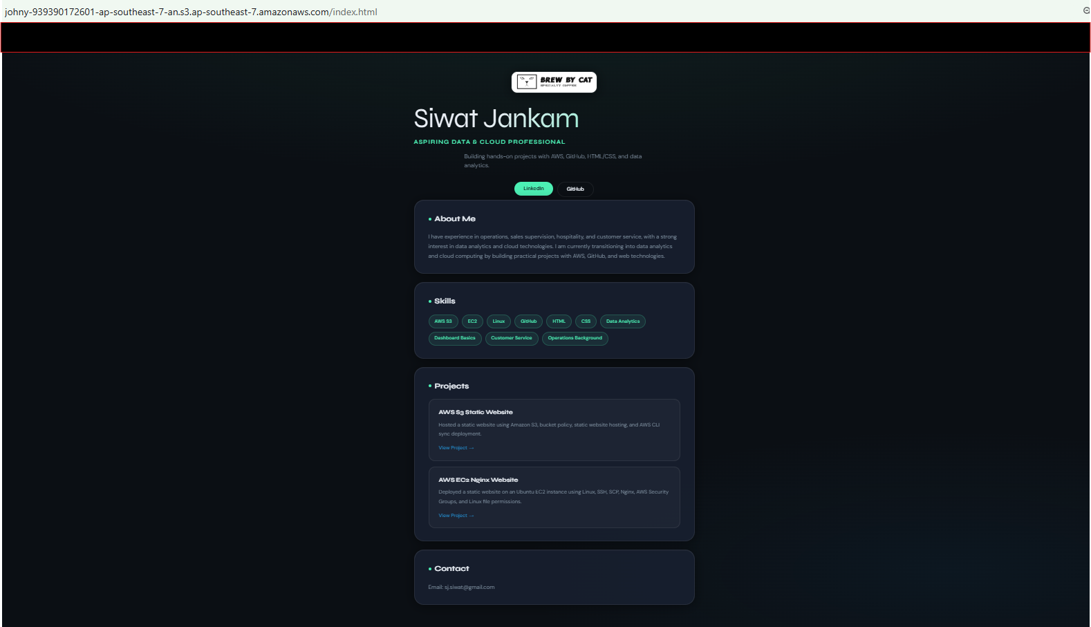Click the page URL in address bar
1091x627 pixels.
(x=191, y=12)
